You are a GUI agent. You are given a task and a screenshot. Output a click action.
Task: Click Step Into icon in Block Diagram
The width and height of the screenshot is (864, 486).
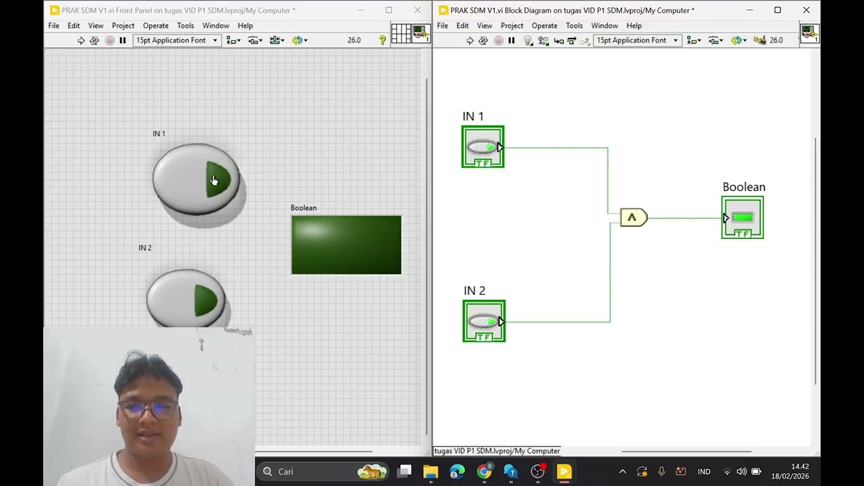559,40
